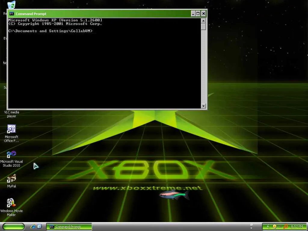Expand the taskbar toolbar dropdown arrow
Image resolution: width=308 pixels, height=231 pixels.
(x=251, y=228)
